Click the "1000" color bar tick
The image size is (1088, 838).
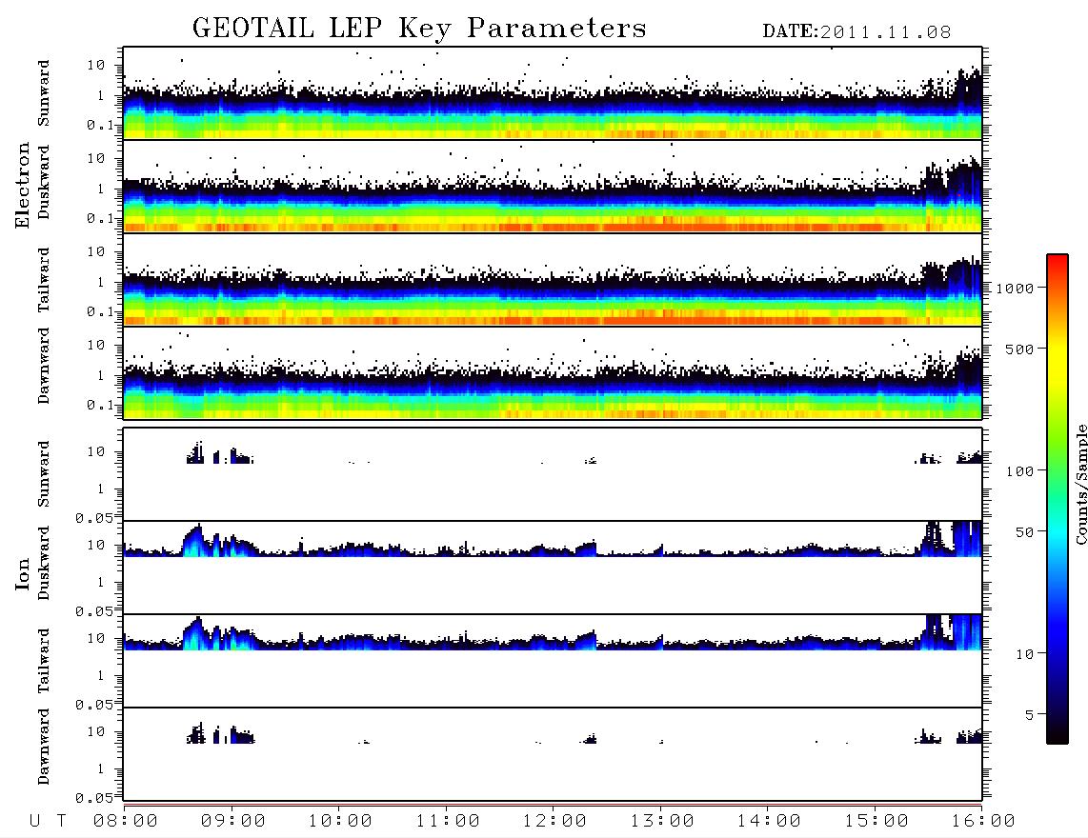click(1016, 289)
